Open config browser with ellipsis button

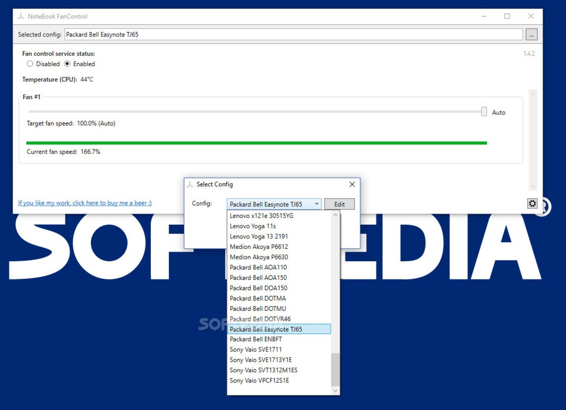(x=531, y=35)
